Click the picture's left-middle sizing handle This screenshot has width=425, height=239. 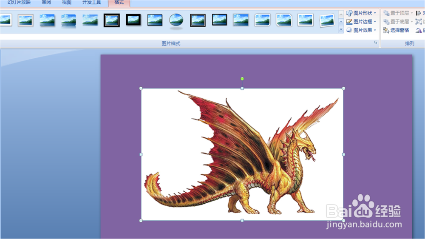(x=141, y=154)
